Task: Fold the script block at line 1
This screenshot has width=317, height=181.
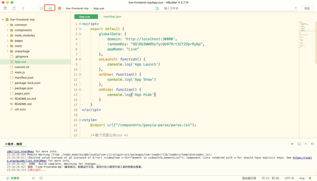Action: [80, 24]
